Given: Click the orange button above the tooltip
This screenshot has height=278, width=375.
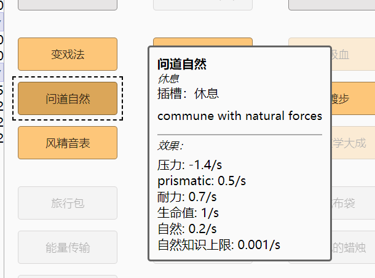Looking at the screenshot, I should click(x=202, y=42).
